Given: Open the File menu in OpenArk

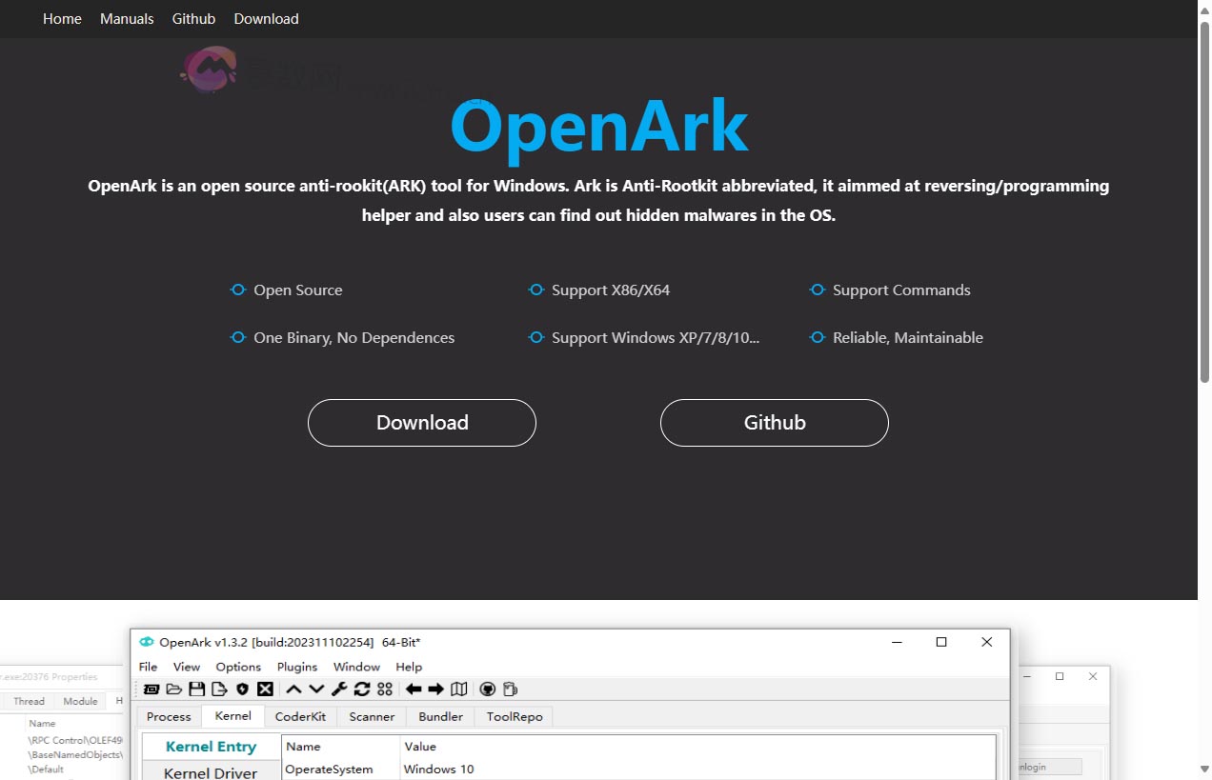Looking at the screenshot, I should coord(148,667).
